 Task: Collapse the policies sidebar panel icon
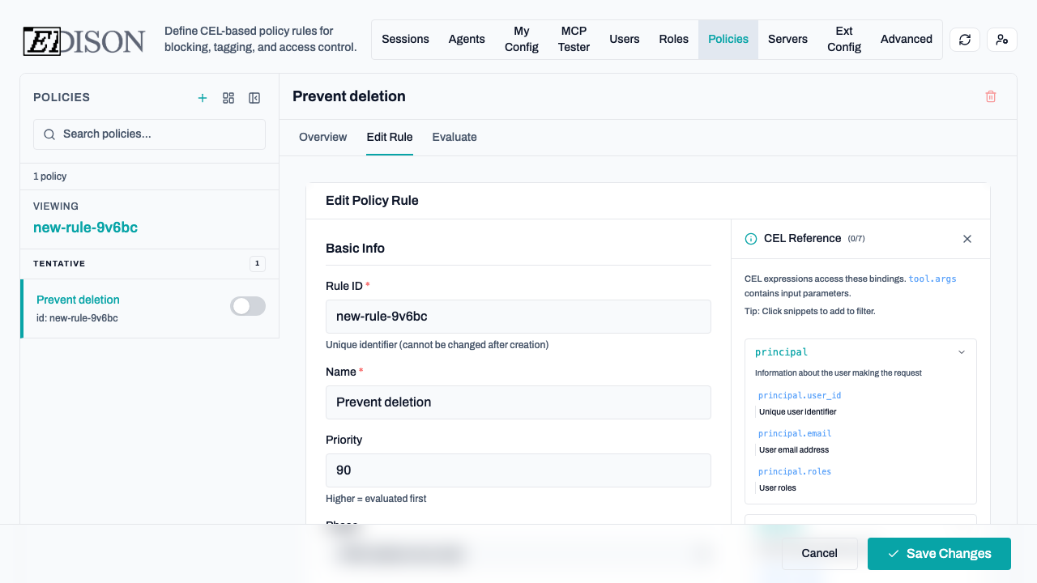254,98
